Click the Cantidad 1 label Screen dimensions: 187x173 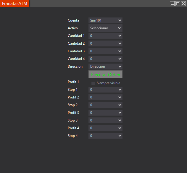click(76, 36)
